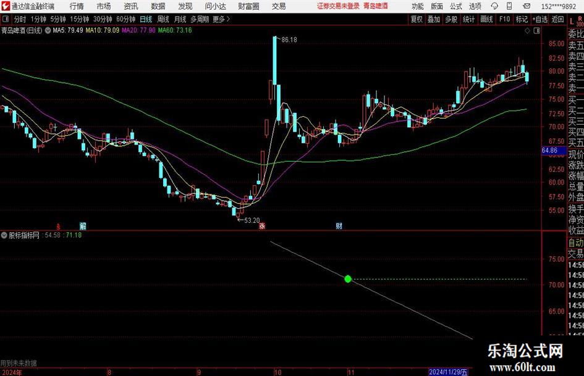
Task: Open the 公式 menu
Action: tap(456, 6)
